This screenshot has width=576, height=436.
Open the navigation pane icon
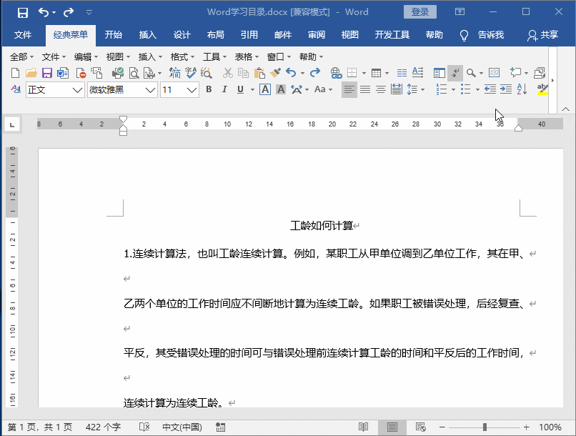439,73
